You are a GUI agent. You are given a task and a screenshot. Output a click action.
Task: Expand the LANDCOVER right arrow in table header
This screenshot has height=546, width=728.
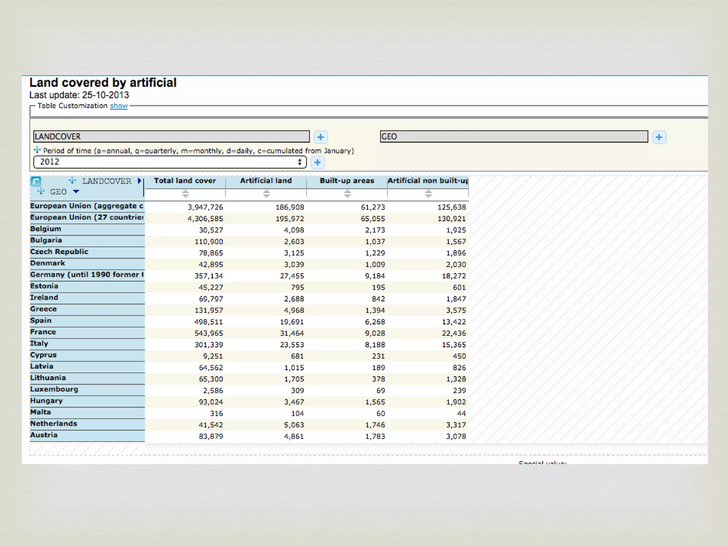coord(139,181)
